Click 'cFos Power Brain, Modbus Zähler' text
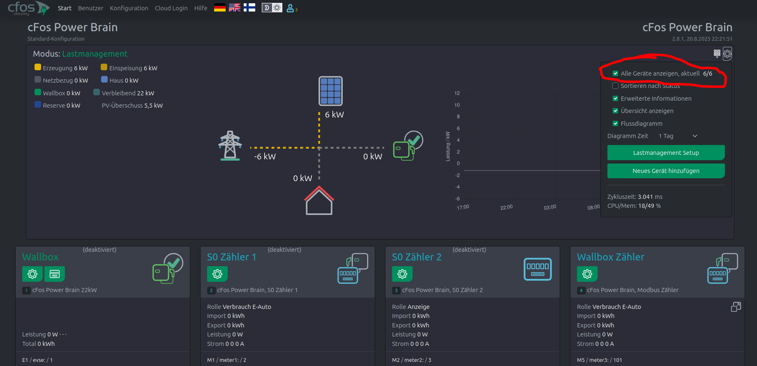The height and width of the screenshot is (366, 757). 633,290
